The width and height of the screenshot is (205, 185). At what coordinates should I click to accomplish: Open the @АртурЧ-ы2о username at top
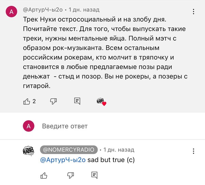click(x=43, y=10)
